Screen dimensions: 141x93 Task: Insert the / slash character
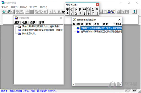tap(72, 13)
